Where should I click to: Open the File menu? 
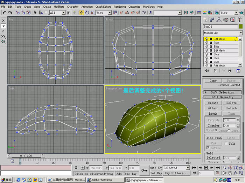(x=3, y=7)
